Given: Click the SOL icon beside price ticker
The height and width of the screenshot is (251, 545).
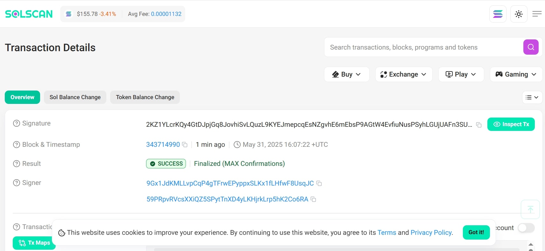Looking at the screenshot, I should (68, 14).
